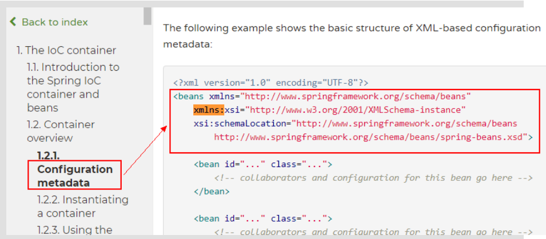The image size is (546, 239).
Task: Open the "1.2.3. Using the" sidebar item
Action: [x=74, y=230]
